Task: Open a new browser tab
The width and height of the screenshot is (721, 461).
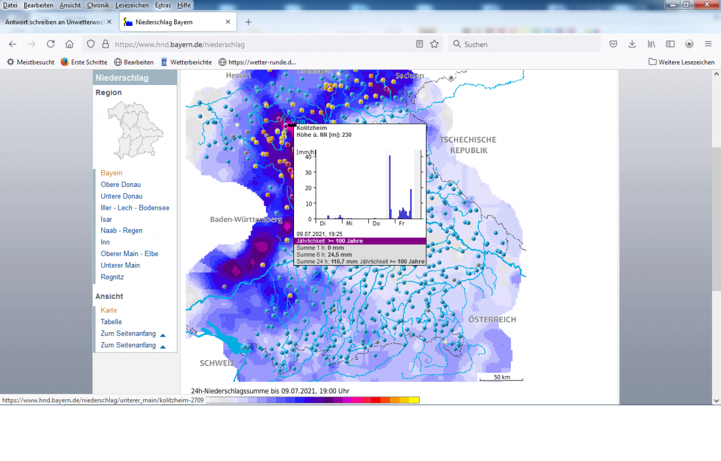Action: pyautogui.click(x=248, y=22)
